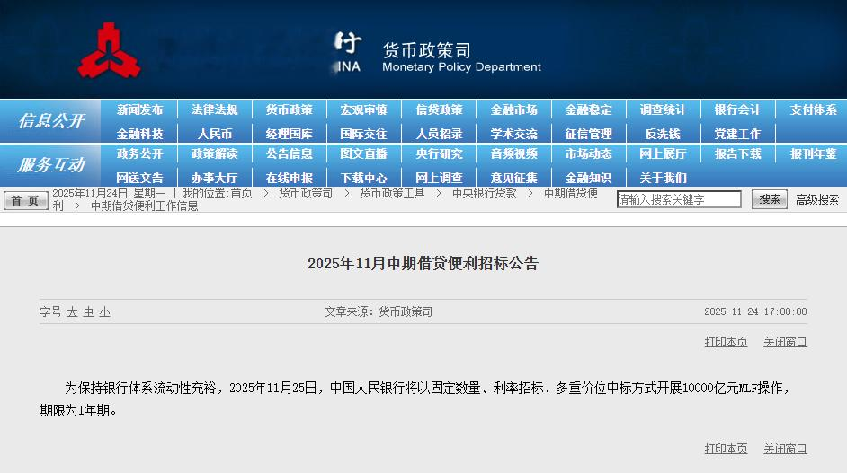
Task: Select 征信管理 in the navigation
Action: tap(588, 134)
